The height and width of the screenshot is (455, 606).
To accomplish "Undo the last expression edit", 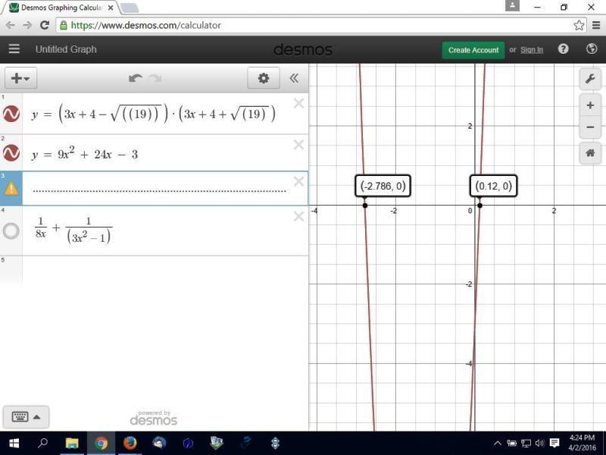I will [136, 78].
